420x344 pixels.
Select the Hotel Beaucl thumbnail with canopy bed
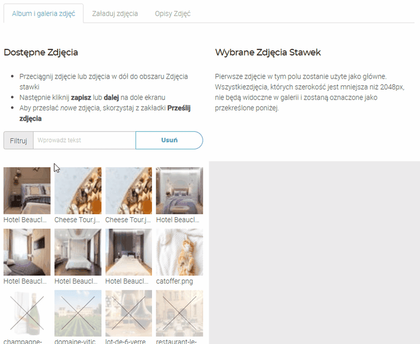point(78,252)
